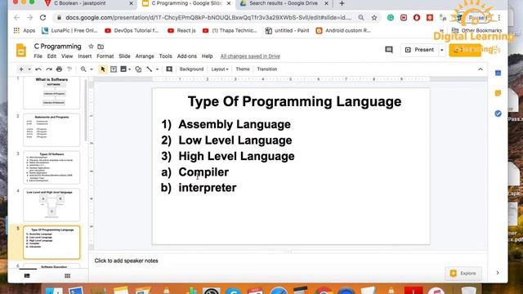
Task: Click the insert image icon
Action: pyautogui.click(x=123, y=69)
